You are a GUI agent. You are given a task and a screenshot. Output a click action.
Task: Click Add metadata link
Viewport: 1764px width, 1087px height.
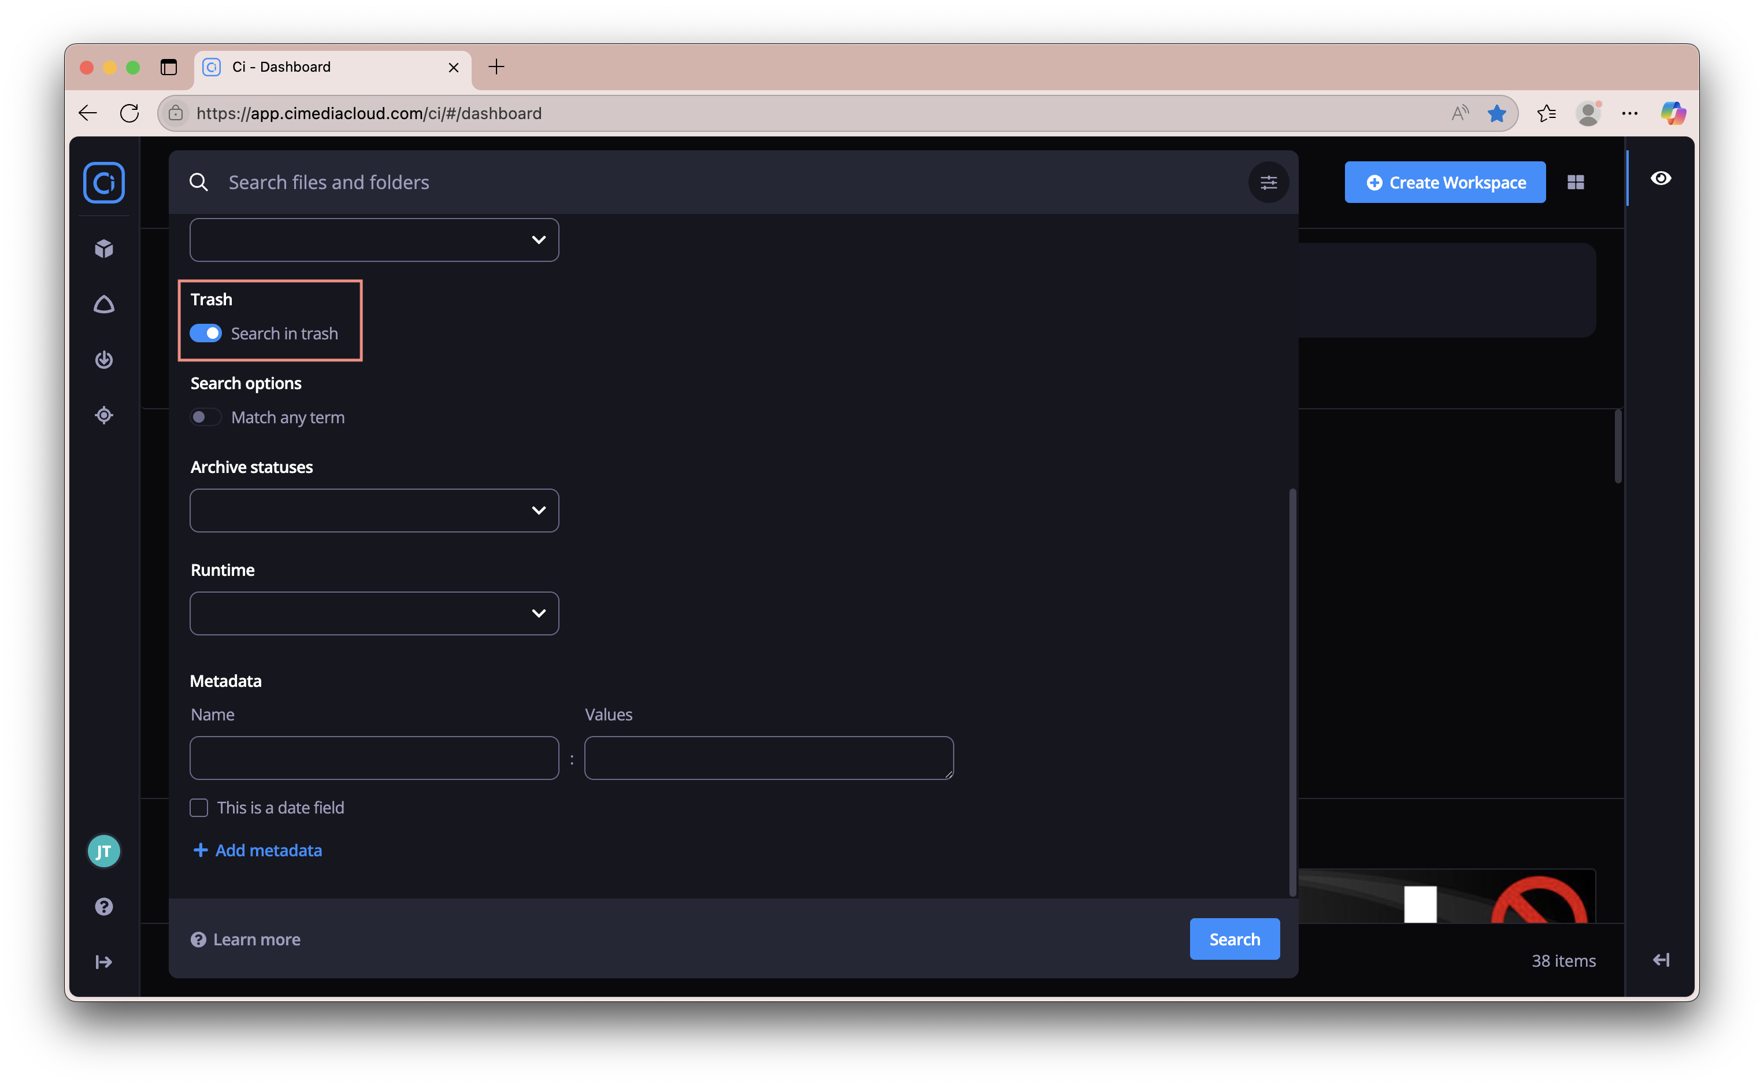tap(257, 851)
